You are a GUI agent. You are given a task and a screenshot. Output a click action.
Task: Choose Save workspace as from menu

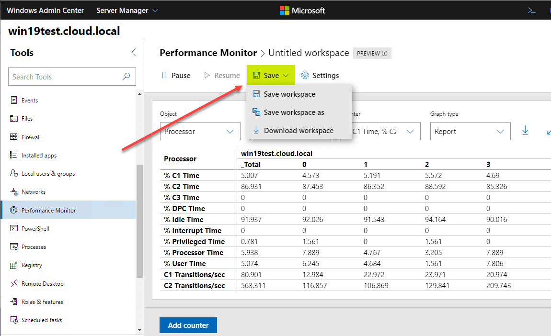click(x=294, y=112)
